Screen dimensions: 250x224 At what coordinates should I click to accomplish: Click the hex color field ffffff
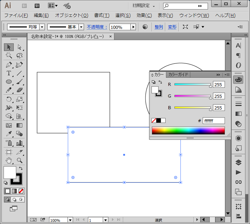[214, 121]
